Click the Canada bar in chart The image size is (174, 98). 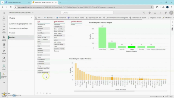(112, 45)
